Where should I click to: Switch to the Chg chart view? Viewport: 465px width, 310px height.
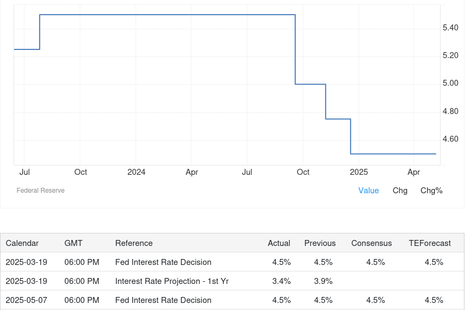click(x=400, y=191)
